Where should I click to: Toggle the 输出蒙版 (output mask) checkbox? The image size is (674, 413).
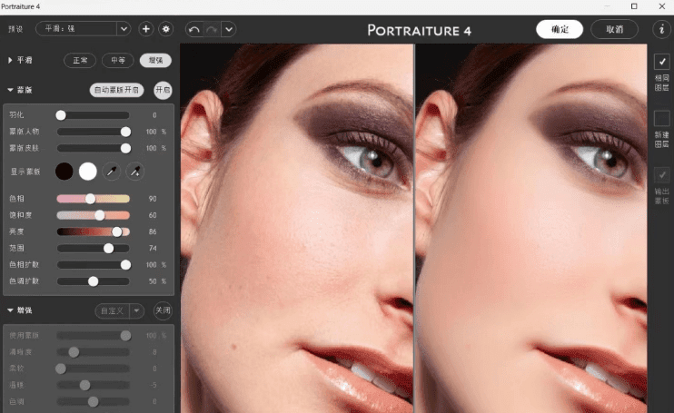point(661,174)
